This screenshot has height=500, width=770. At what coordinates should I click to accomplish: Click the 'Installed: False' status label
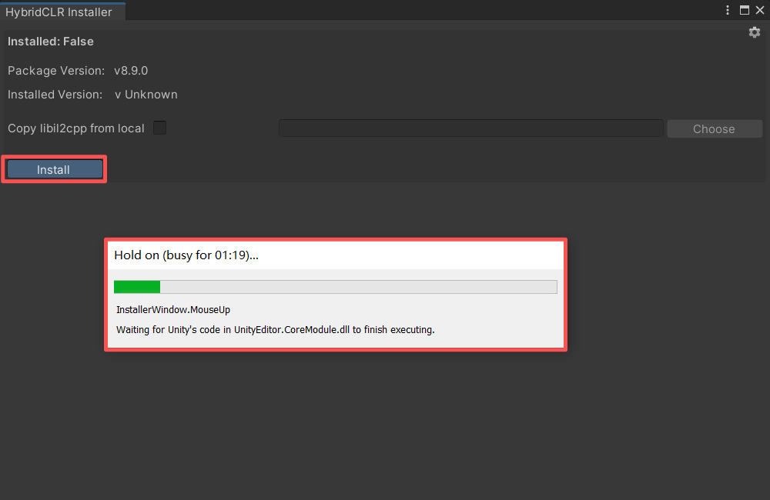(51, 42)
